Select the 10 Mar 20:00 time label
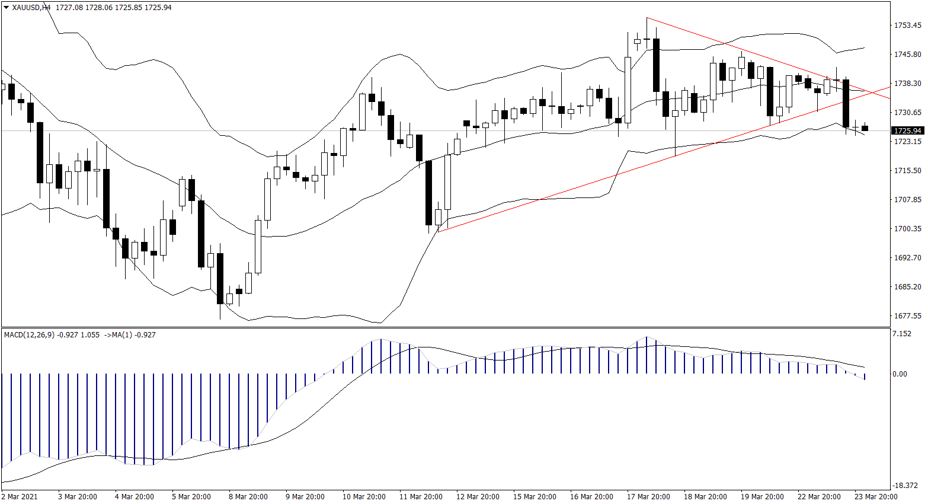928x504 pixels. coord(364,497)
